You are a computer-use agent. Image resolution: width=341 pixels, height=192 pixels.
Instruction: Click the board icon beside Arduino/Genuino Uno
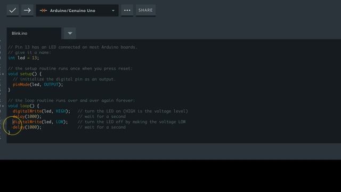click(43, 11)
